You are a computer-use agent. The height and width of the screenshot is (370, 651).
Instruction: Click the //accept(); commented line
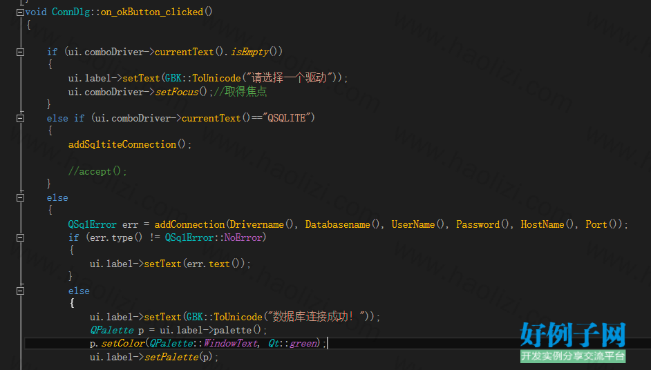(x=97, y=171)
